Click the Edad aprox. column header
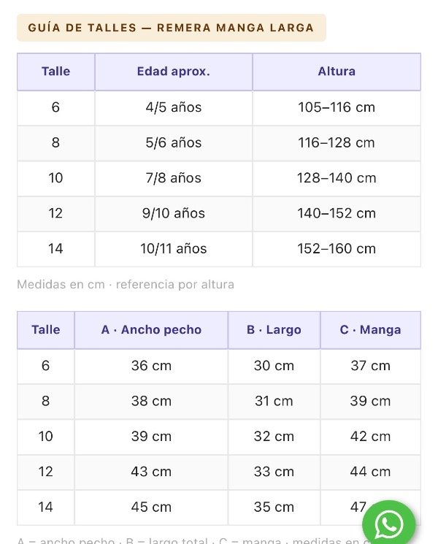 point(174,72)
